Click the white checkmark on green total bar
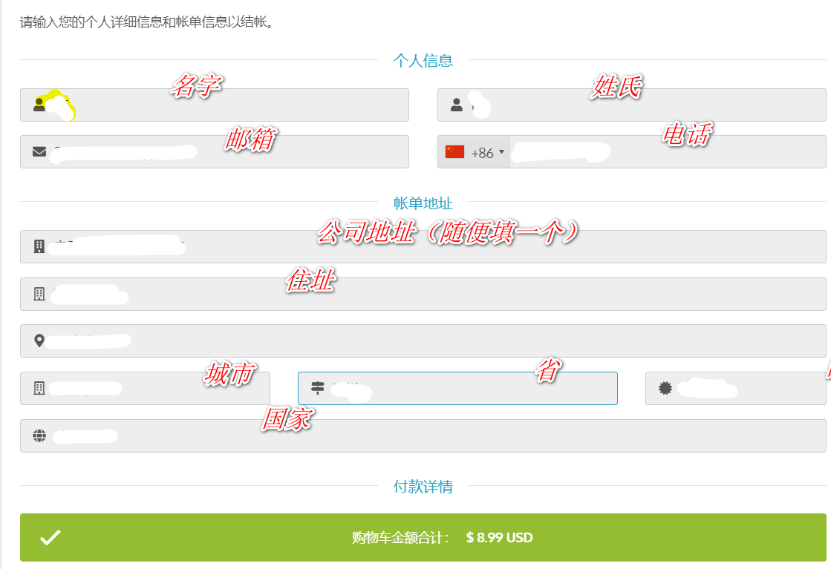The height and width of the screenshot is (569, 831). (50, 538)
